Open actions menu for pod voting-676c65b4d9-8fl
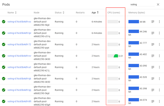 (x=159, y=101)
